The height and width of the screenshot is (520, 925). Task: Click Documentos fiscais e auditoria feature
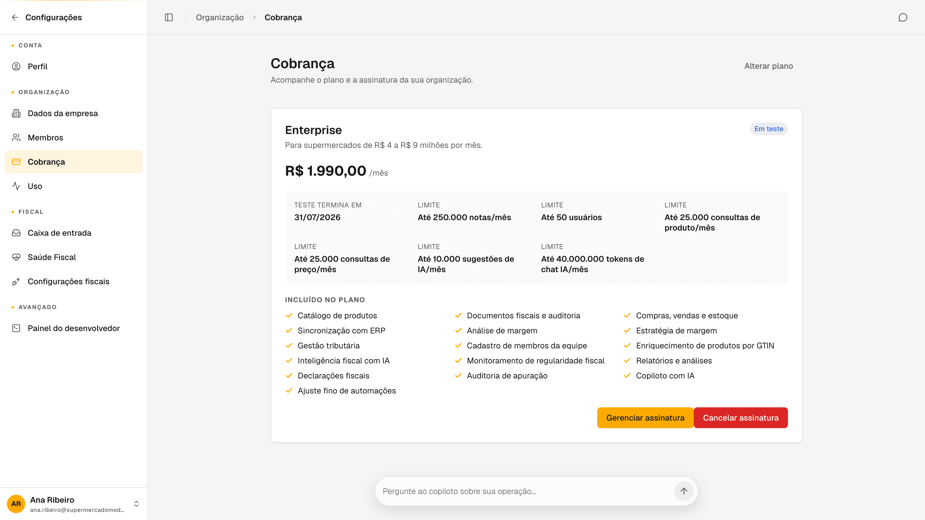(523, 315)
